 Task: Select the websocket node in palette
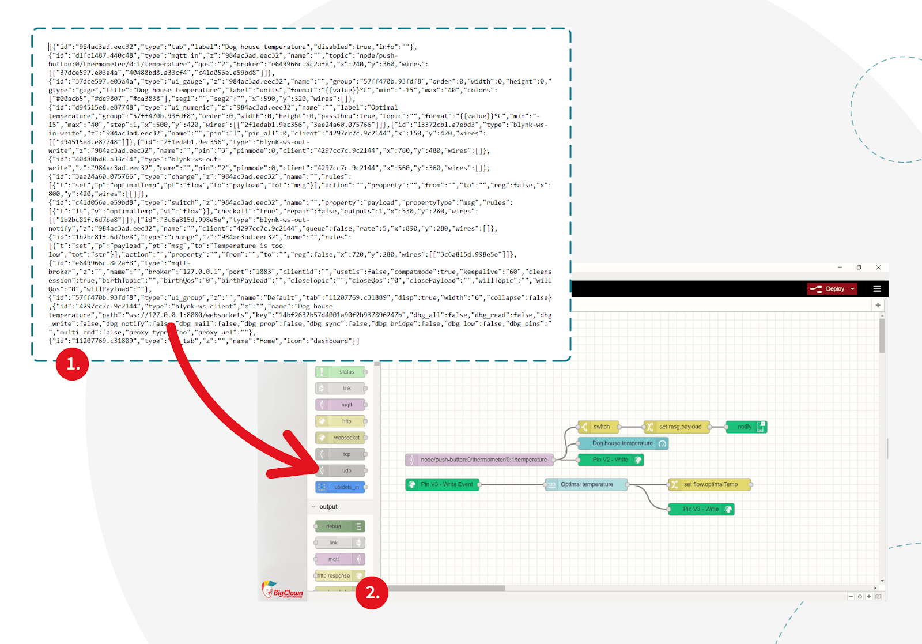tap(341, 438)
